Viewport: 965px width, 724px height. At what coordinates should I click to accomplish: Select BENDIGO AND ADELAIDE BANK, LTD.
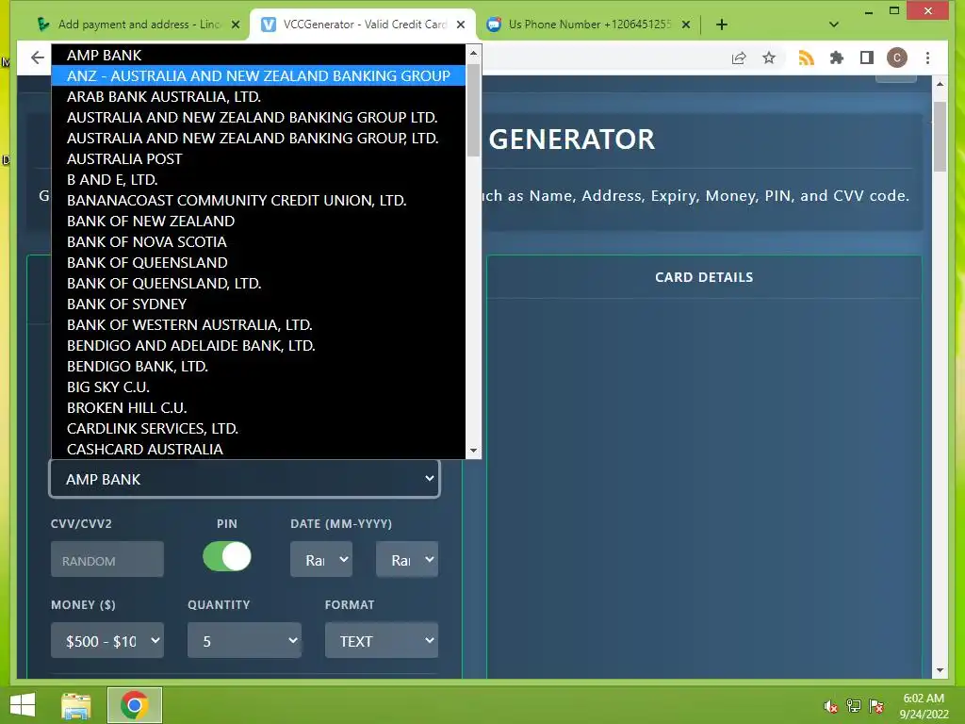258,345
